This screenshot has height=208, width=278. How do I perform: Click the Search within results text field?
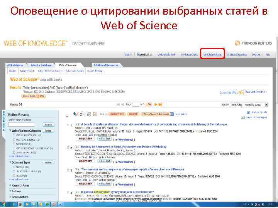click(x=21, y=125)
